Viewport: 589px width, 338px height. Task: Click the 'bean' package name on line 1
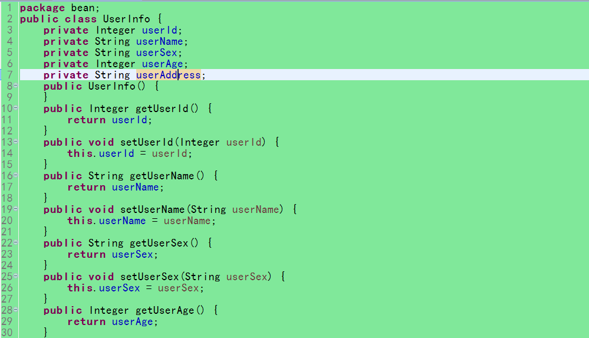(83, 8)
